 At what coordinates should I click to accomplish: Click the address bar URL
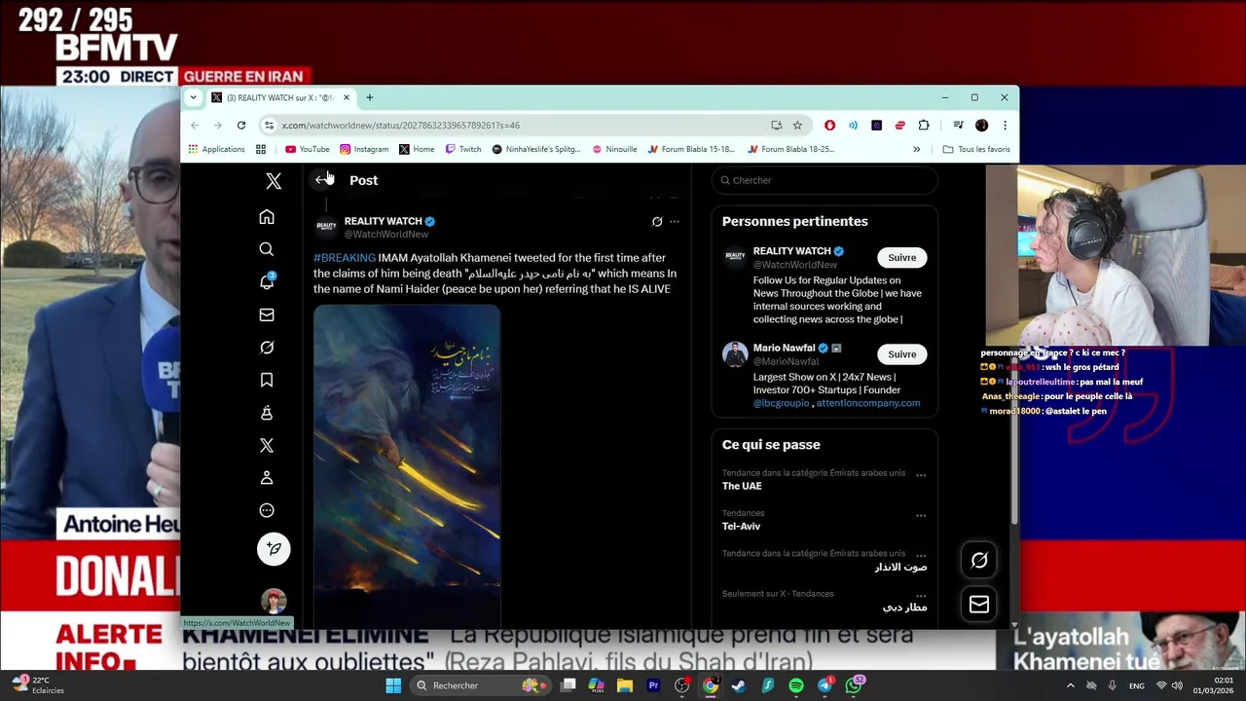coord(401,125)
